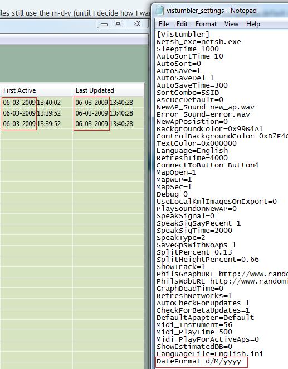Click the SaveGpsWithNoAps=1 line
The image size is (288, 369).
pos(197,245)
